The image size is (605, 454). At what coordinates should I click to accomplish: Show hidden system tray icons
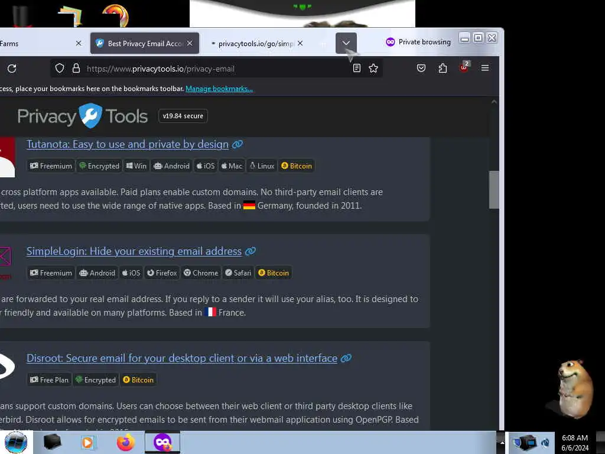[x=502, y=442]
